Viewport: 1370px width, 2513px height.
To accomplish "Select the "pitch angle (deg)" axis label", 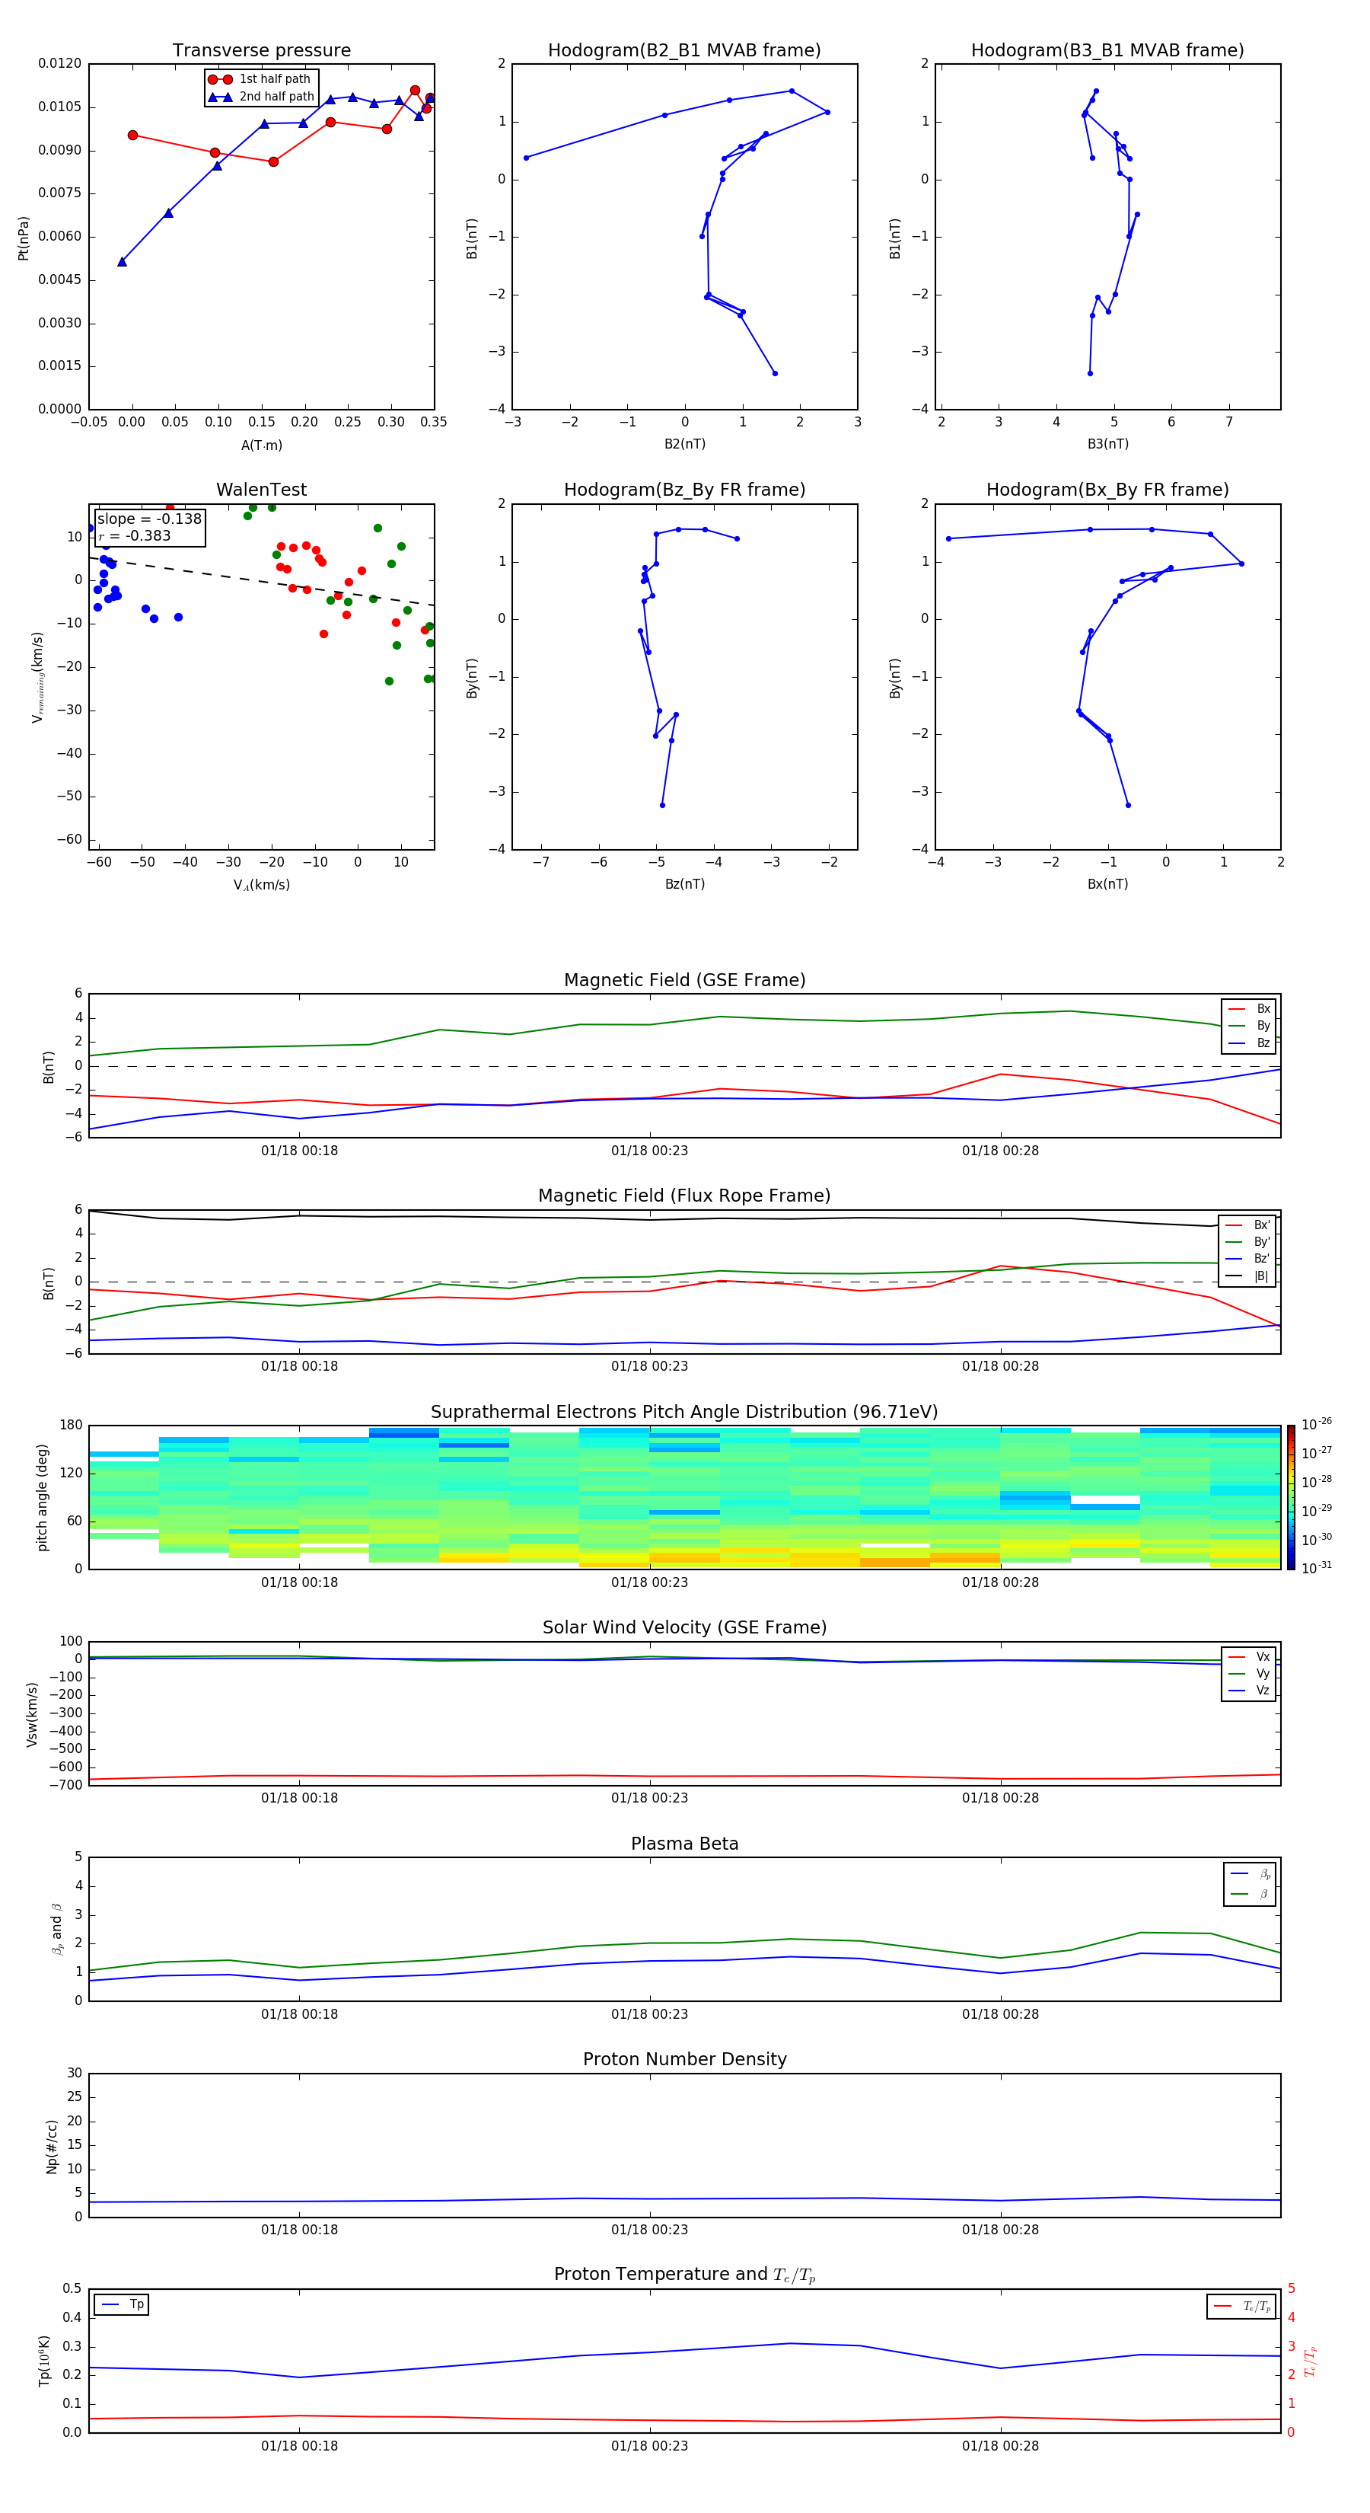I will 42,1497.
